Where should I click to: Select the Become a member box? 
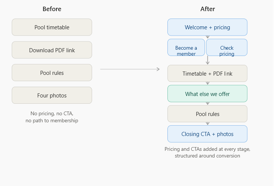pos(186,47)
